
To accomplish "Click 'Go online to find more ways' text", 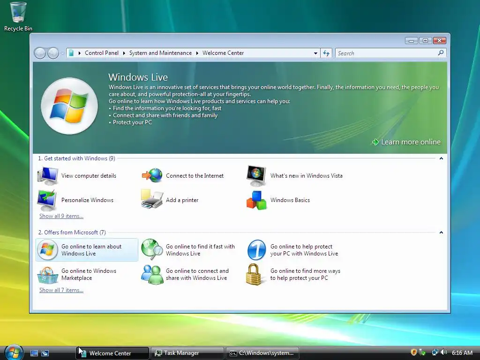I will (305, 274).
